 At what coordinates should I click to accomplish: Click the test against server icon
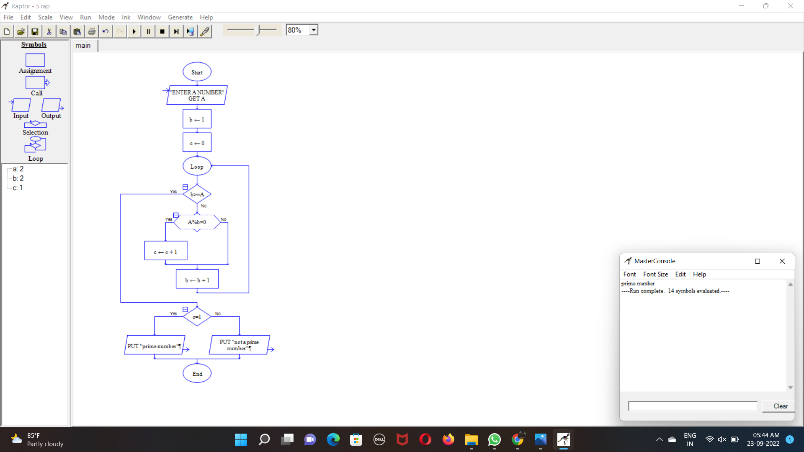191,31
